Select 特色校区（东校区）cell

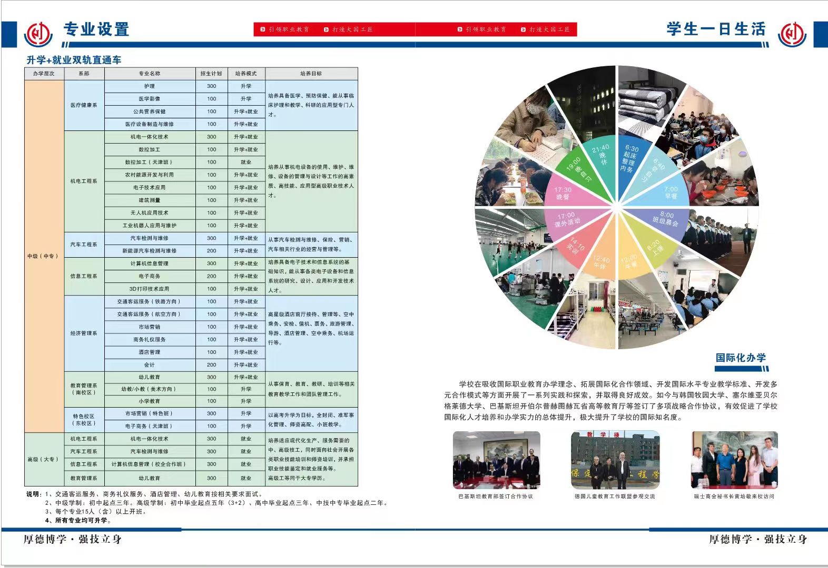click(84, 420)
